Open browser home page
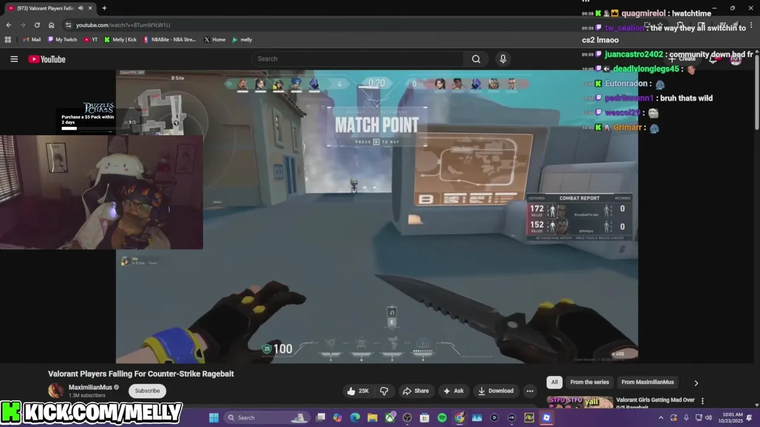Viewport: 760px width, 427px height. (52, 25)
